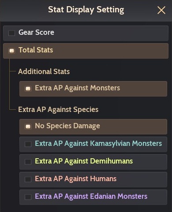This screenshot has width=172, height=212.
Task: Tick Extra AP Against Kamasylvian Monsters checkbox
Action: tap(28, 144)
